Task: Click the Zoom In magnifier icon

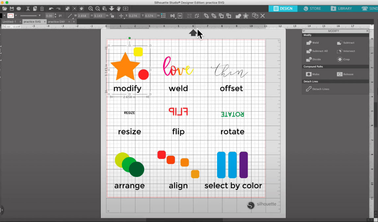Action: tap(91, 9)
